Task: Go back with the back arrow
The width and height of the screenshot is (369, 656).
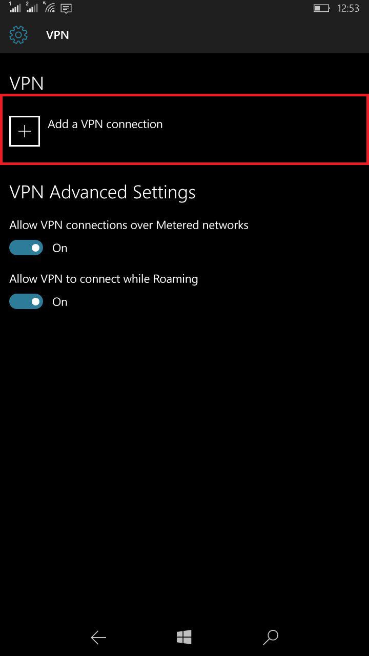Action: 98,638
